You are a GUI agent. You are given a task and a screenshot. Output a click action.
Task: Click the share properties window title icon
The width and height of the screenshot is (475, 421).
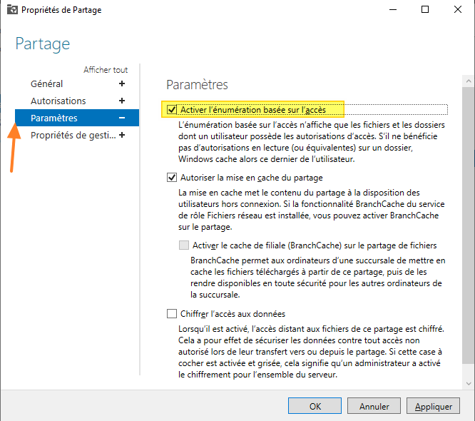(12, 10)
